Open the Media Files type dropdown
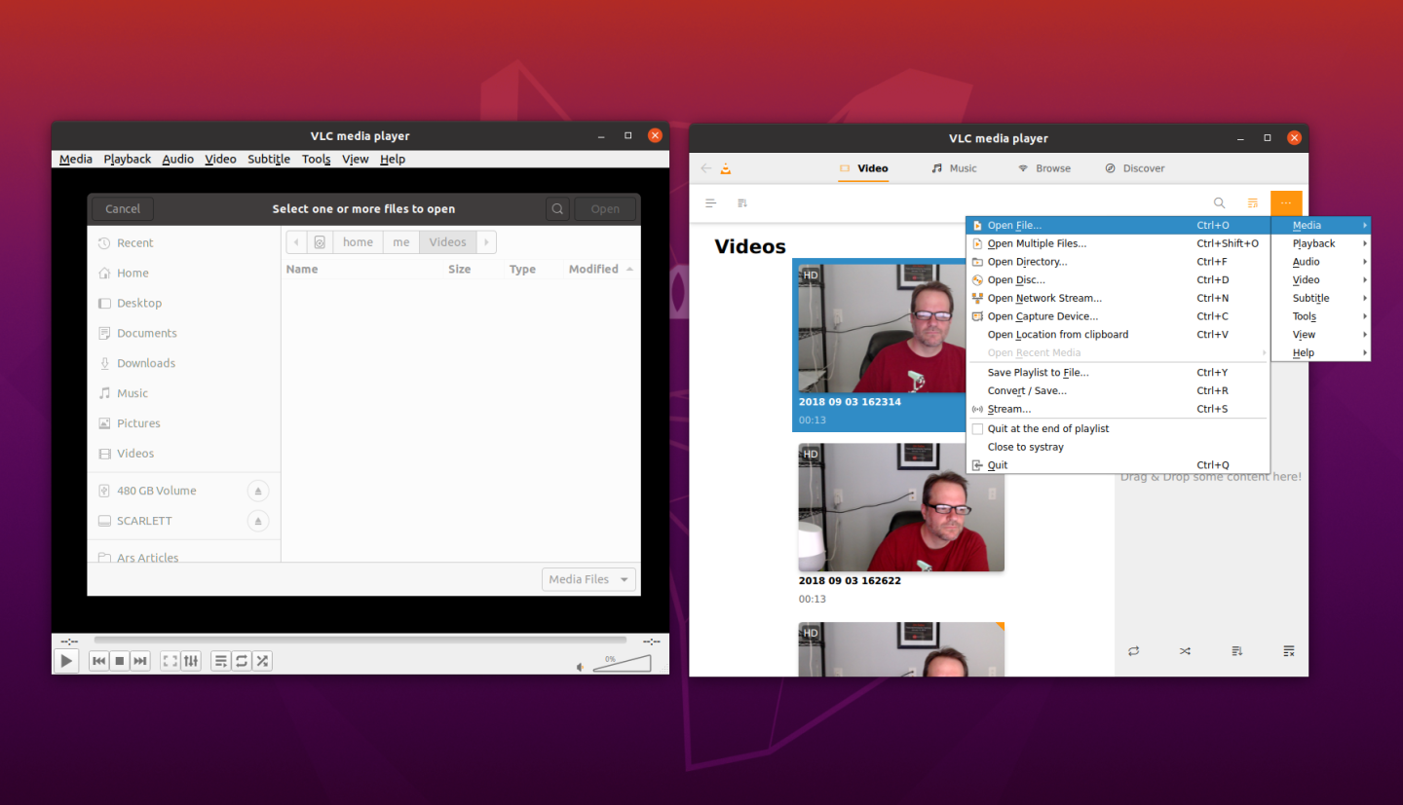 point(588,578)
